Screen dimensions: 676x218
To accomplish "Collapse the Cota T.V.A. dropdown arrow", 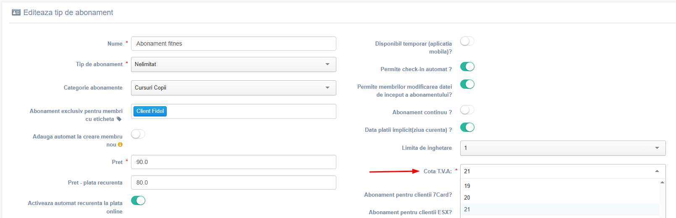I will coord(657,172).
